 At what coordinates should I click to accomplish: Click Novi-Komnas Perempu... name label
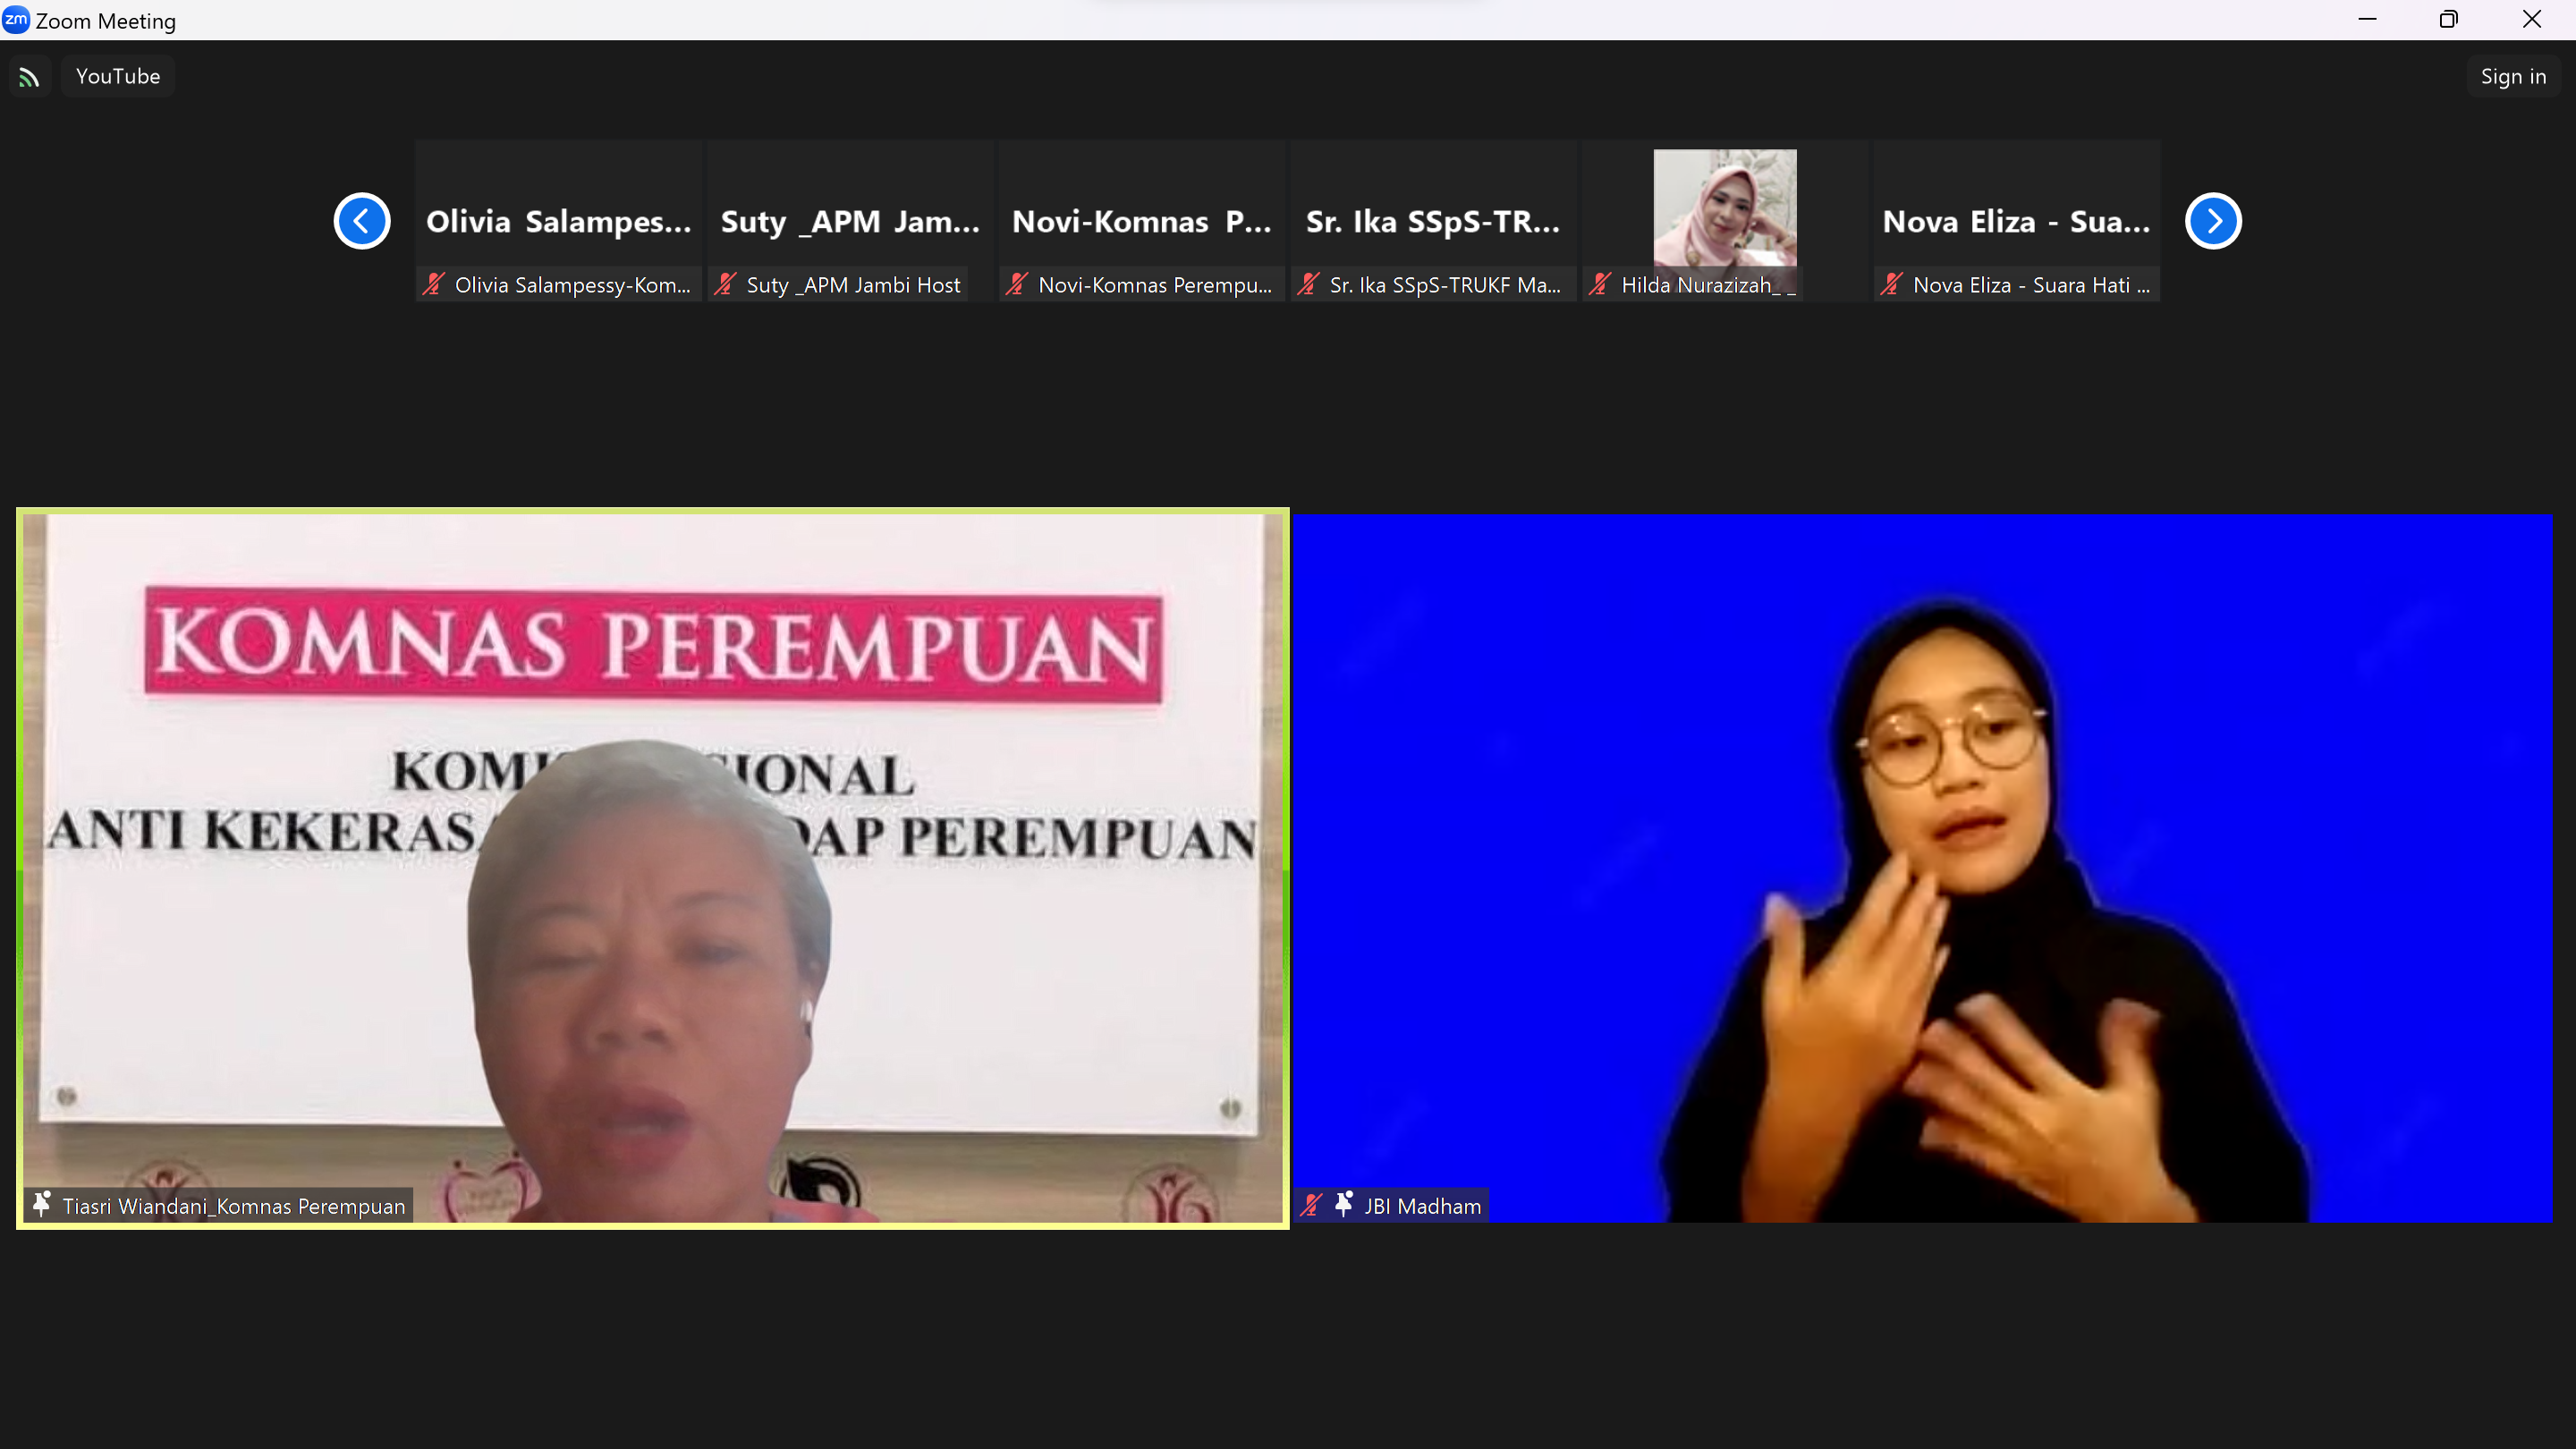[1155, 286]
